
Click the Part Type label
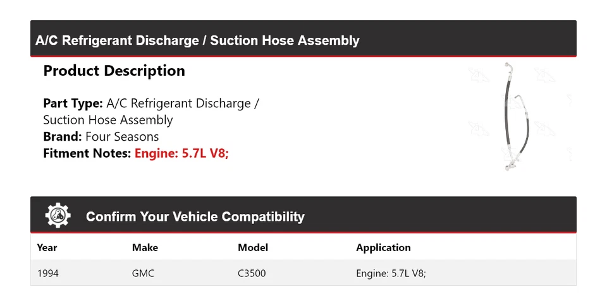click(x=73, y=103)
